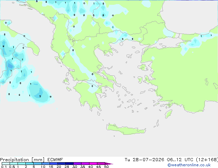Choose the 5–10 mm legend swatch

(x=37, y=164)
